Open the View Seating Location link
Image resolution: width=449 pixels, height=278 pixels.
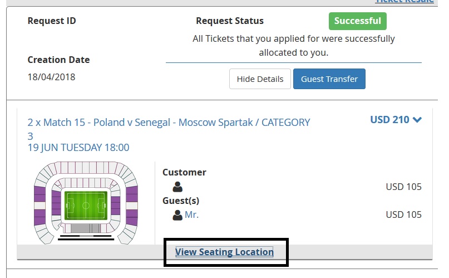(x=225, y=252)
